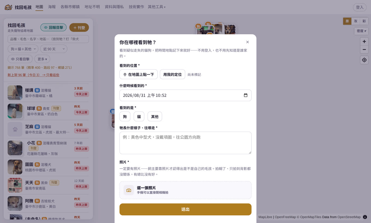Open the OpenFreeMap attribution link
This screenshot has height=223, width=371.
(x=285, y=217)
